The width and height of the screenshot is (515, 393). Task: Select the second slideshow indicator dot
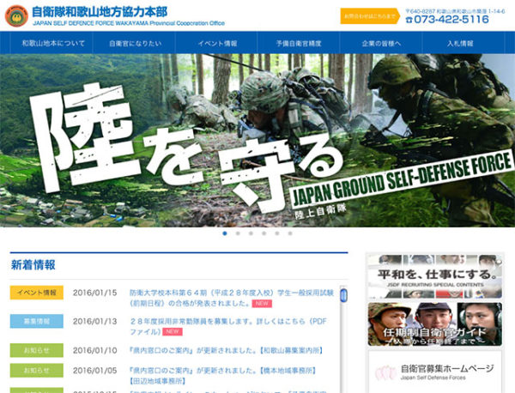coord(238,233)
